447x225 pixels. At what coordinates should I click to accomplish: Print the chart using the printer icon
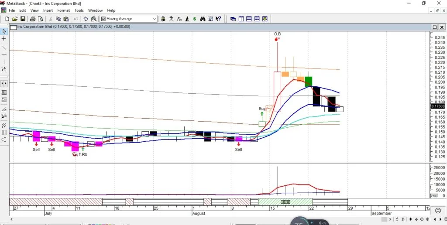(x=33, y=19)
